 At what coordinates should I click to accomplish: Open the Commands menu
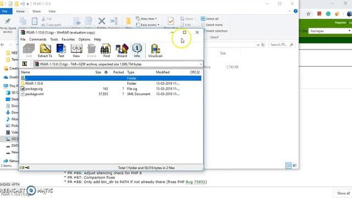(x=38, y=39)
